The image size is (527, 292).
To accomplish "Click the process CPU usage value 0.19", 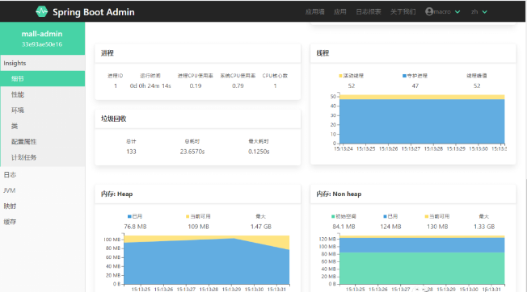I will coord(196,86).
